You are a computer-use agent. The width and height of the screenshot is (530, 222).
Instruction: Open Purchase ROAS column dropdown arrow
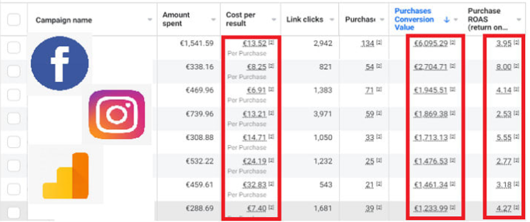pyautogui.click(x=519, y=20)
